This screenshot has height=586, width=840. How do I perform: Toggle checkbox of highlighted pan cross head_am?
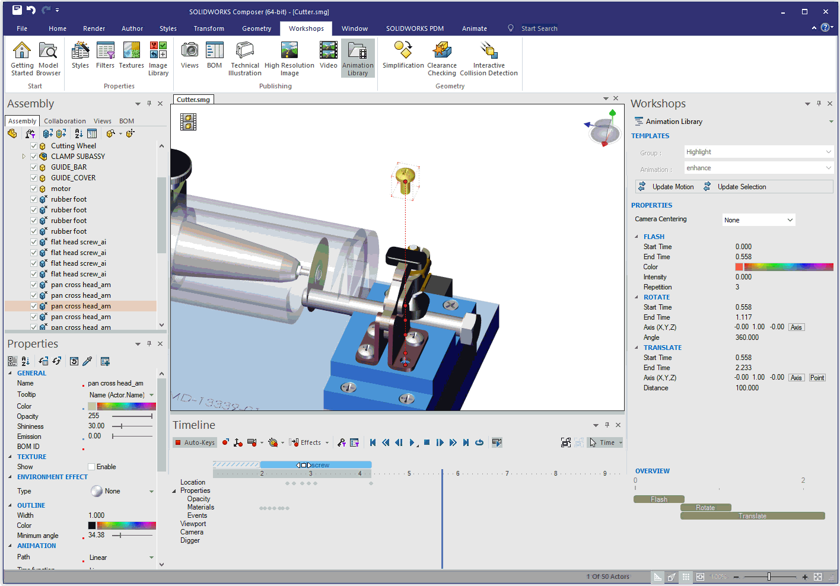tap(34, 306)
